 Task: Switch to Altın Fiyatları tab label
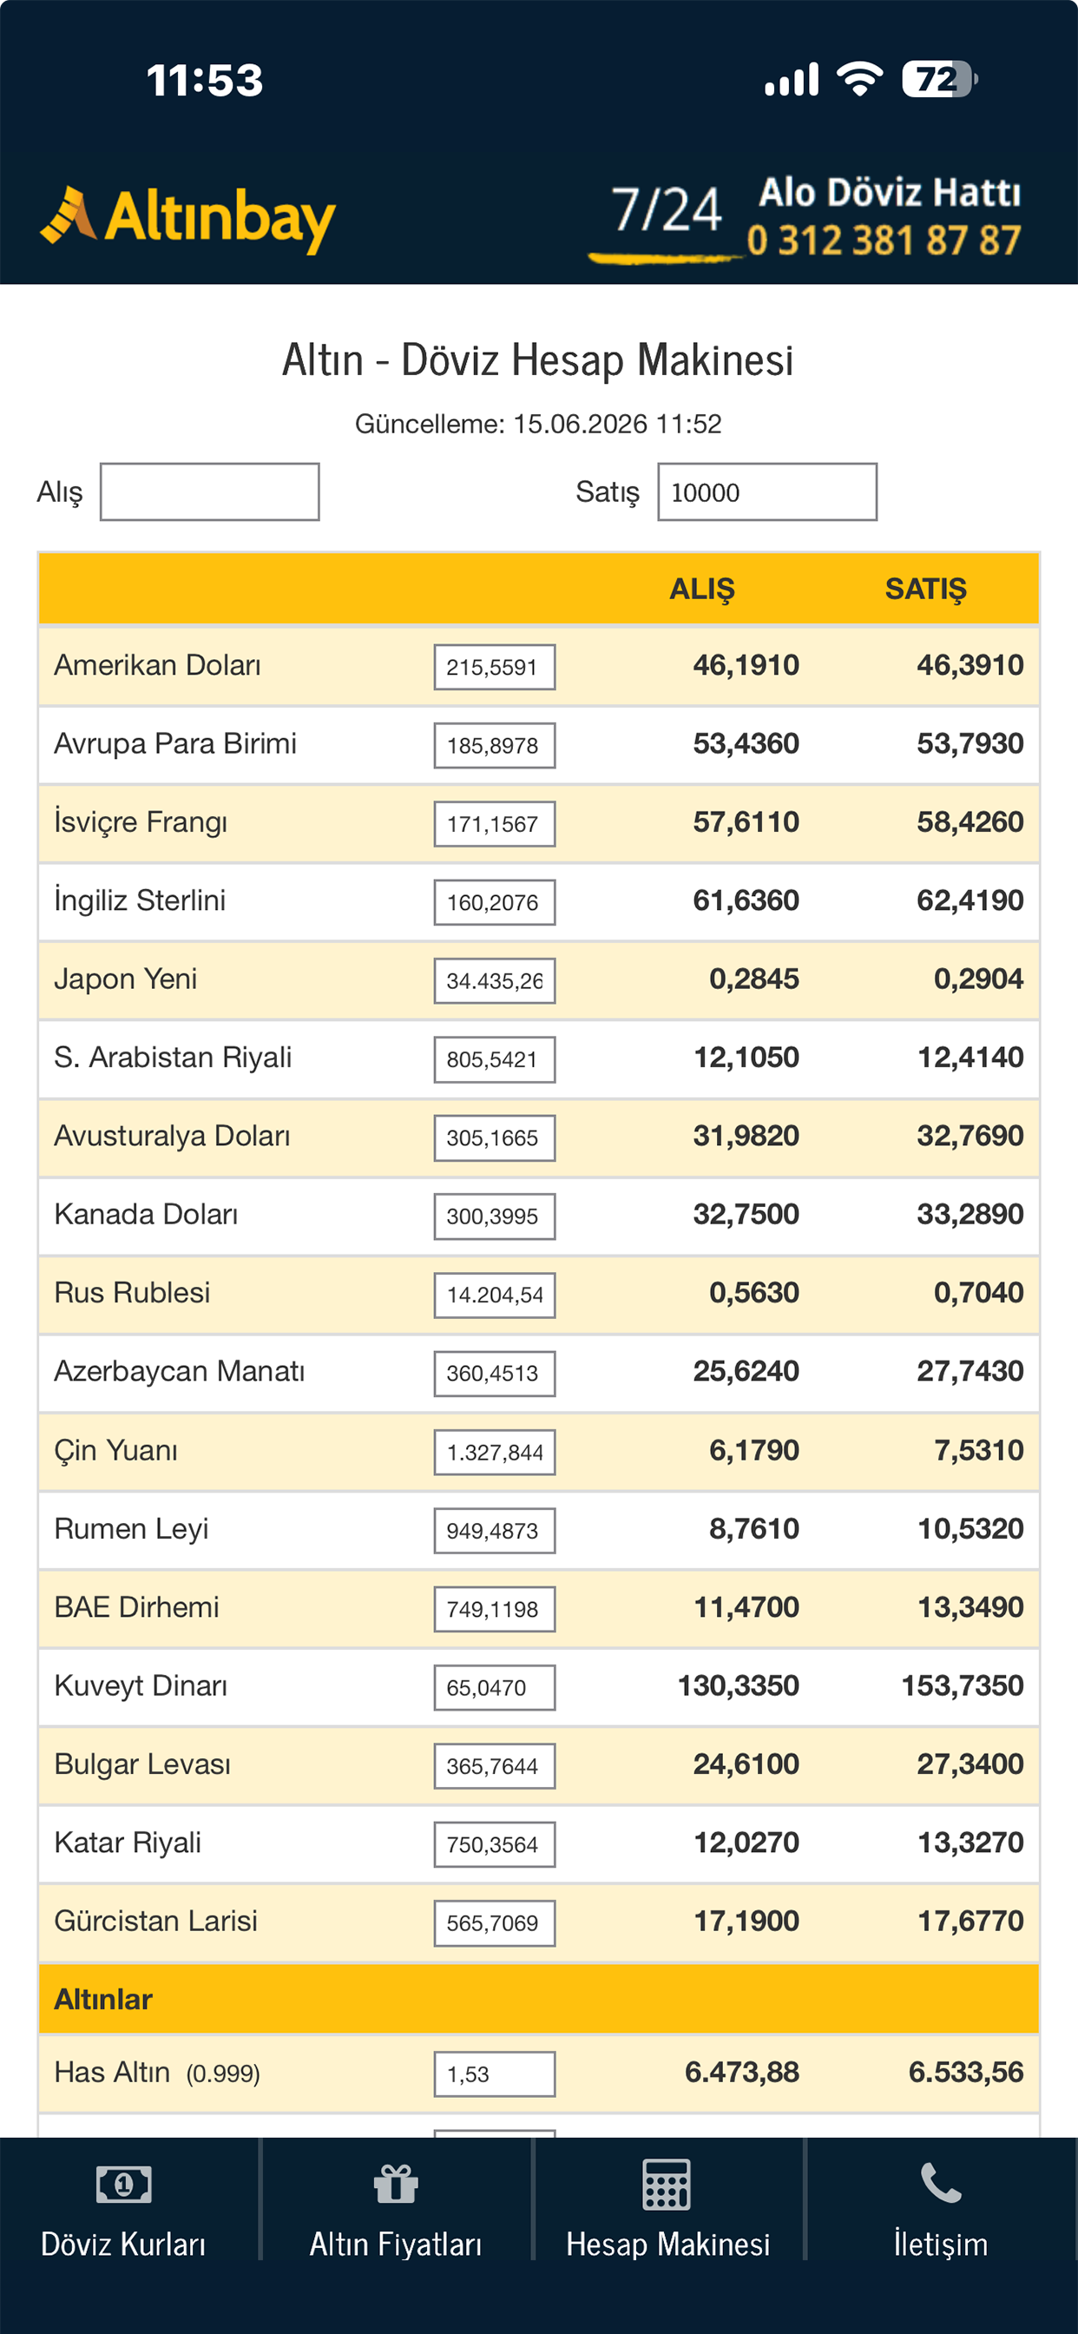[396, 2245]
